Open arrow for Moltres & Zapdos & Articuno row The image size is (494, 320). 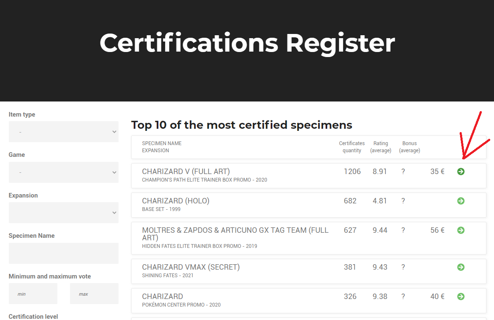460,230
